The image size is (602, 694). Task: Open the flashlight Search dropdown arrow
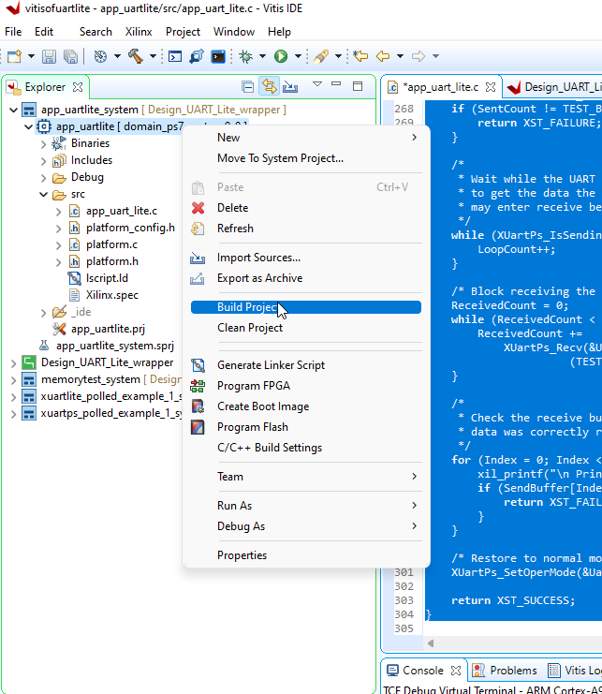tap(338, 56)
